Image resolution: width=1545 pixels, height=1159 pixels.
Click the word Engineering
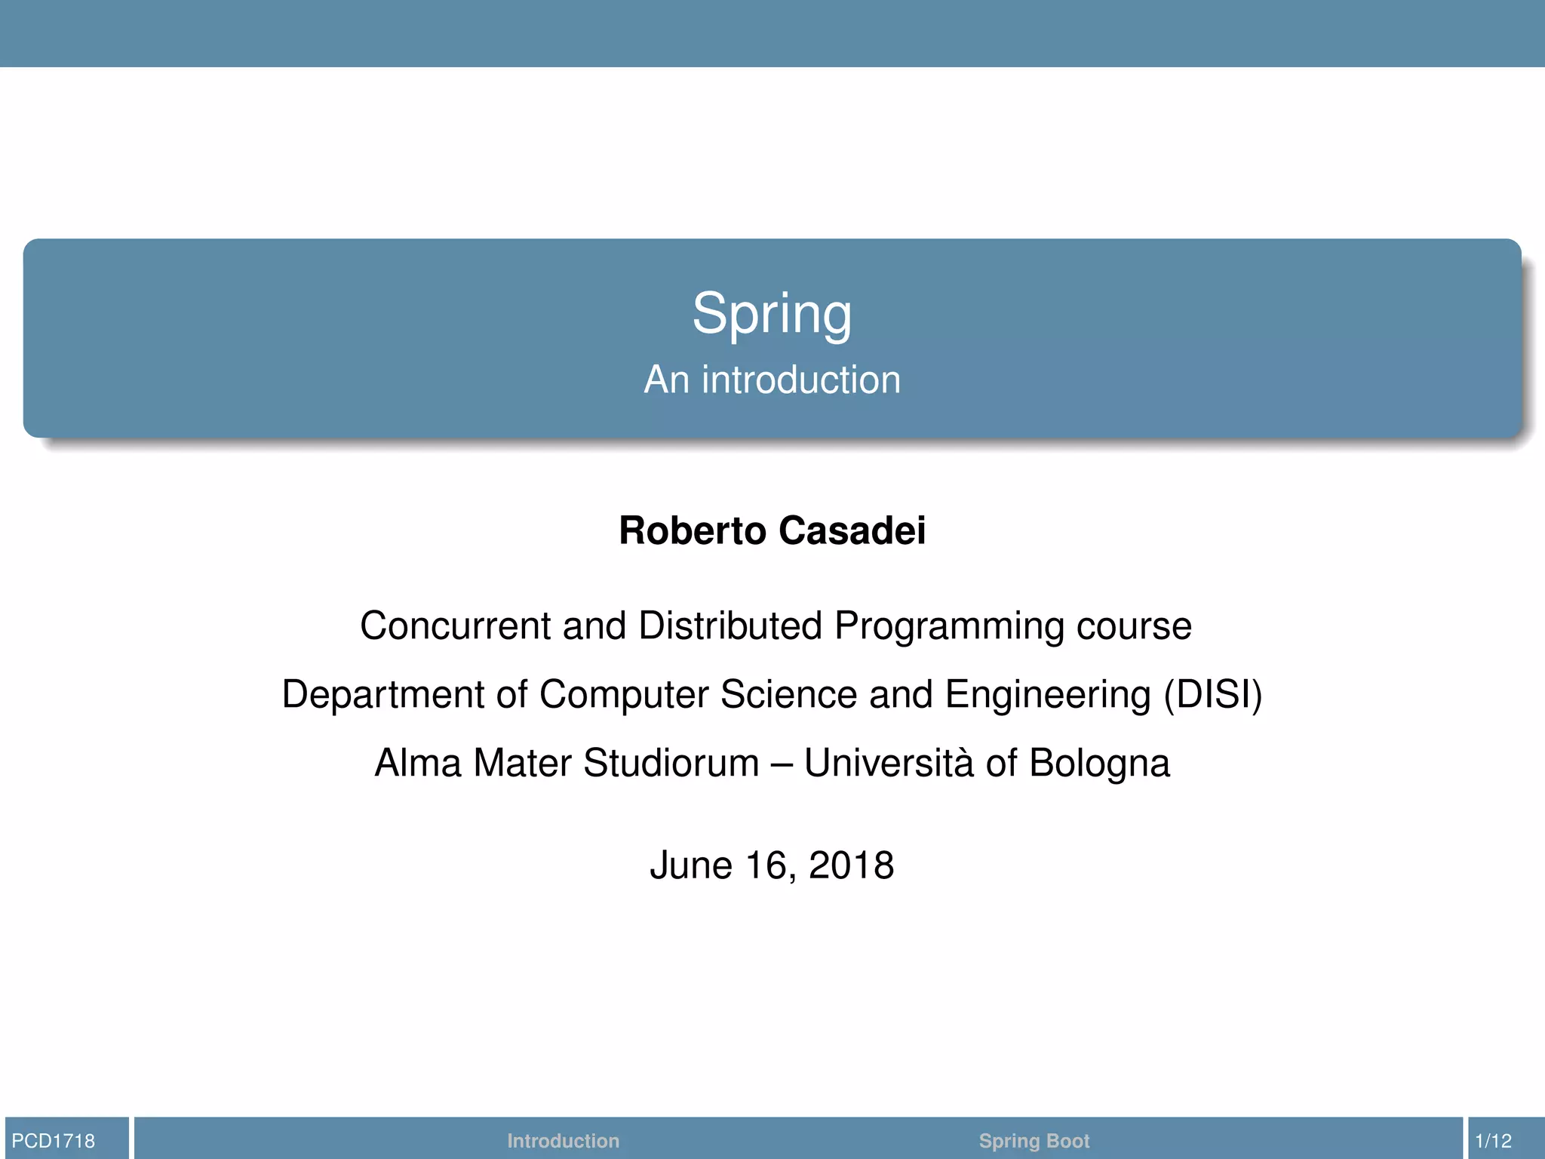[1048, 695]
